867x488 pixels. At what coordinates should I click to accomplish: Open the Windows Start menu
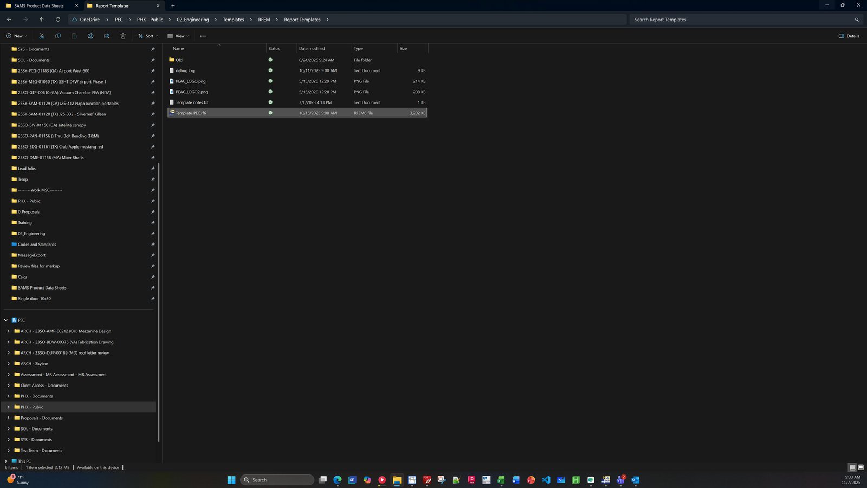(x=231, y=480)
